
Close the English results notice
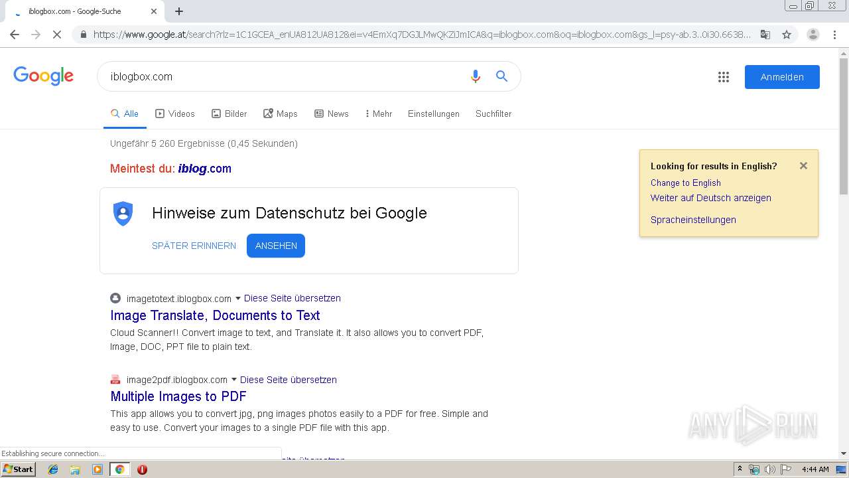(803, 166)
